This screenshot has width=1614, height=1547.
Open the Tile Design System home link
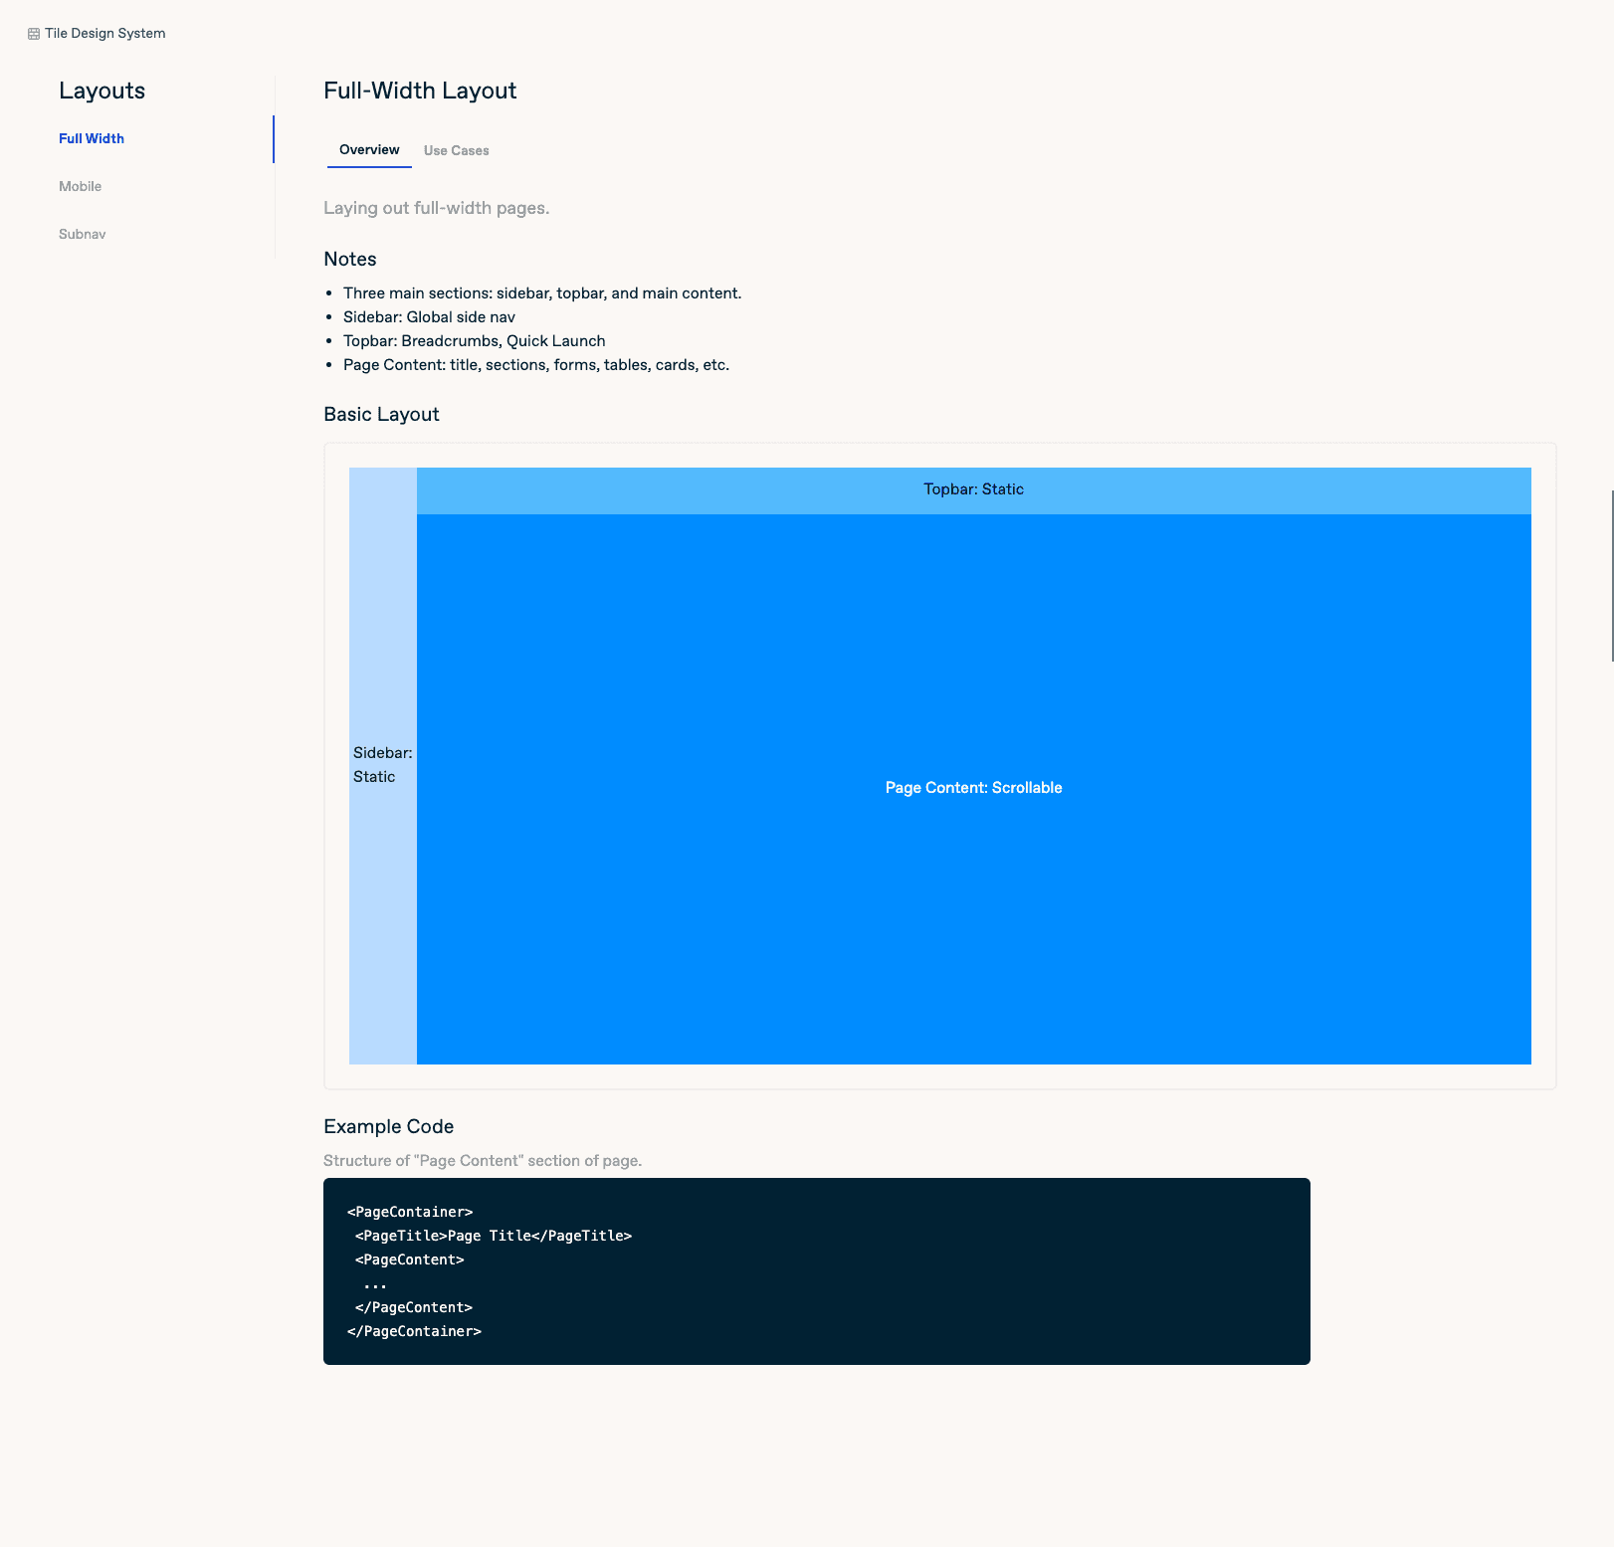click(x=97, y=33)
